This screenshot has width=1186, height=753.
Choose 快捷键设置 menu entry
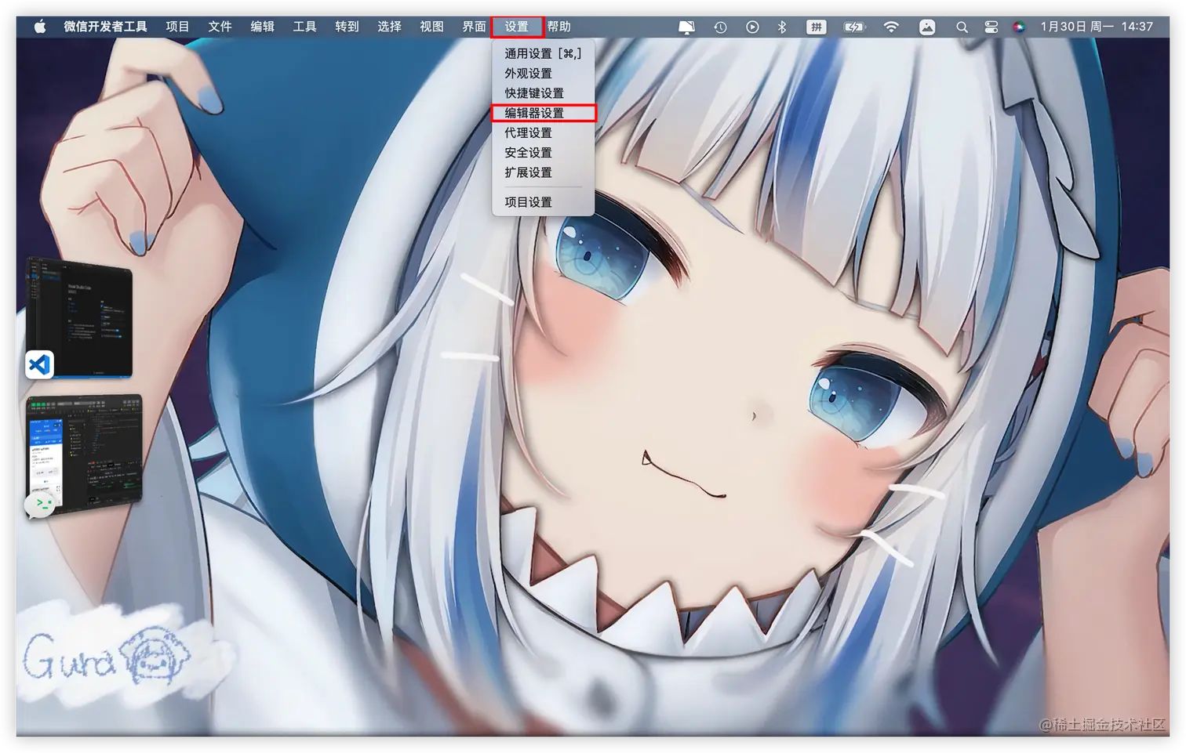pos(543,92)
